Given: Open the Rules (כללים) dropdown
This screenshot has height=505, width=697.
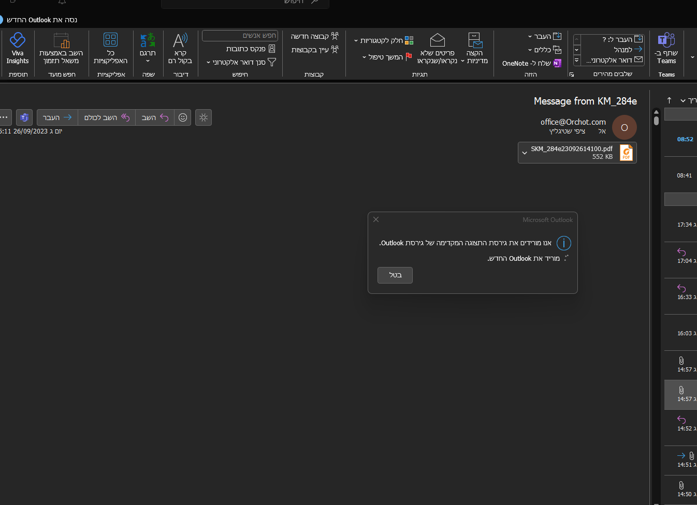Looking at the screenshot, I should point(545,50).
